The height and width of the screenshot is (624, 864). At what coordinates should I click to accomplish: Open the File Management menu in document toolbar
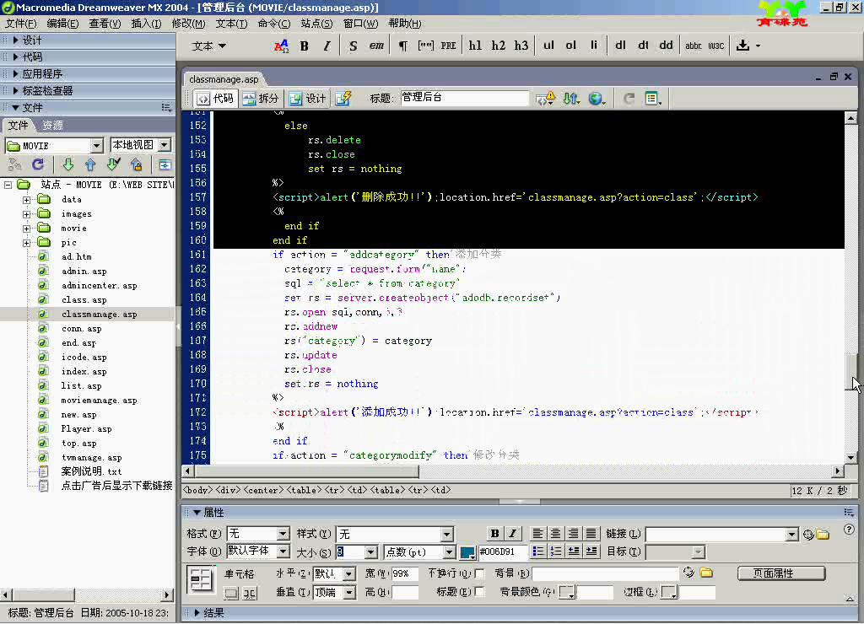(x=571, y=98)
